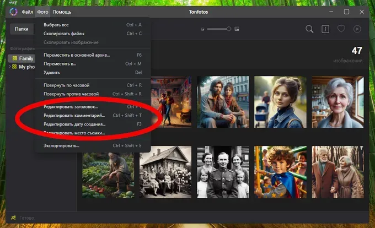Click the Family folder grid icon
375x228 pixels.
click(15, 58)
